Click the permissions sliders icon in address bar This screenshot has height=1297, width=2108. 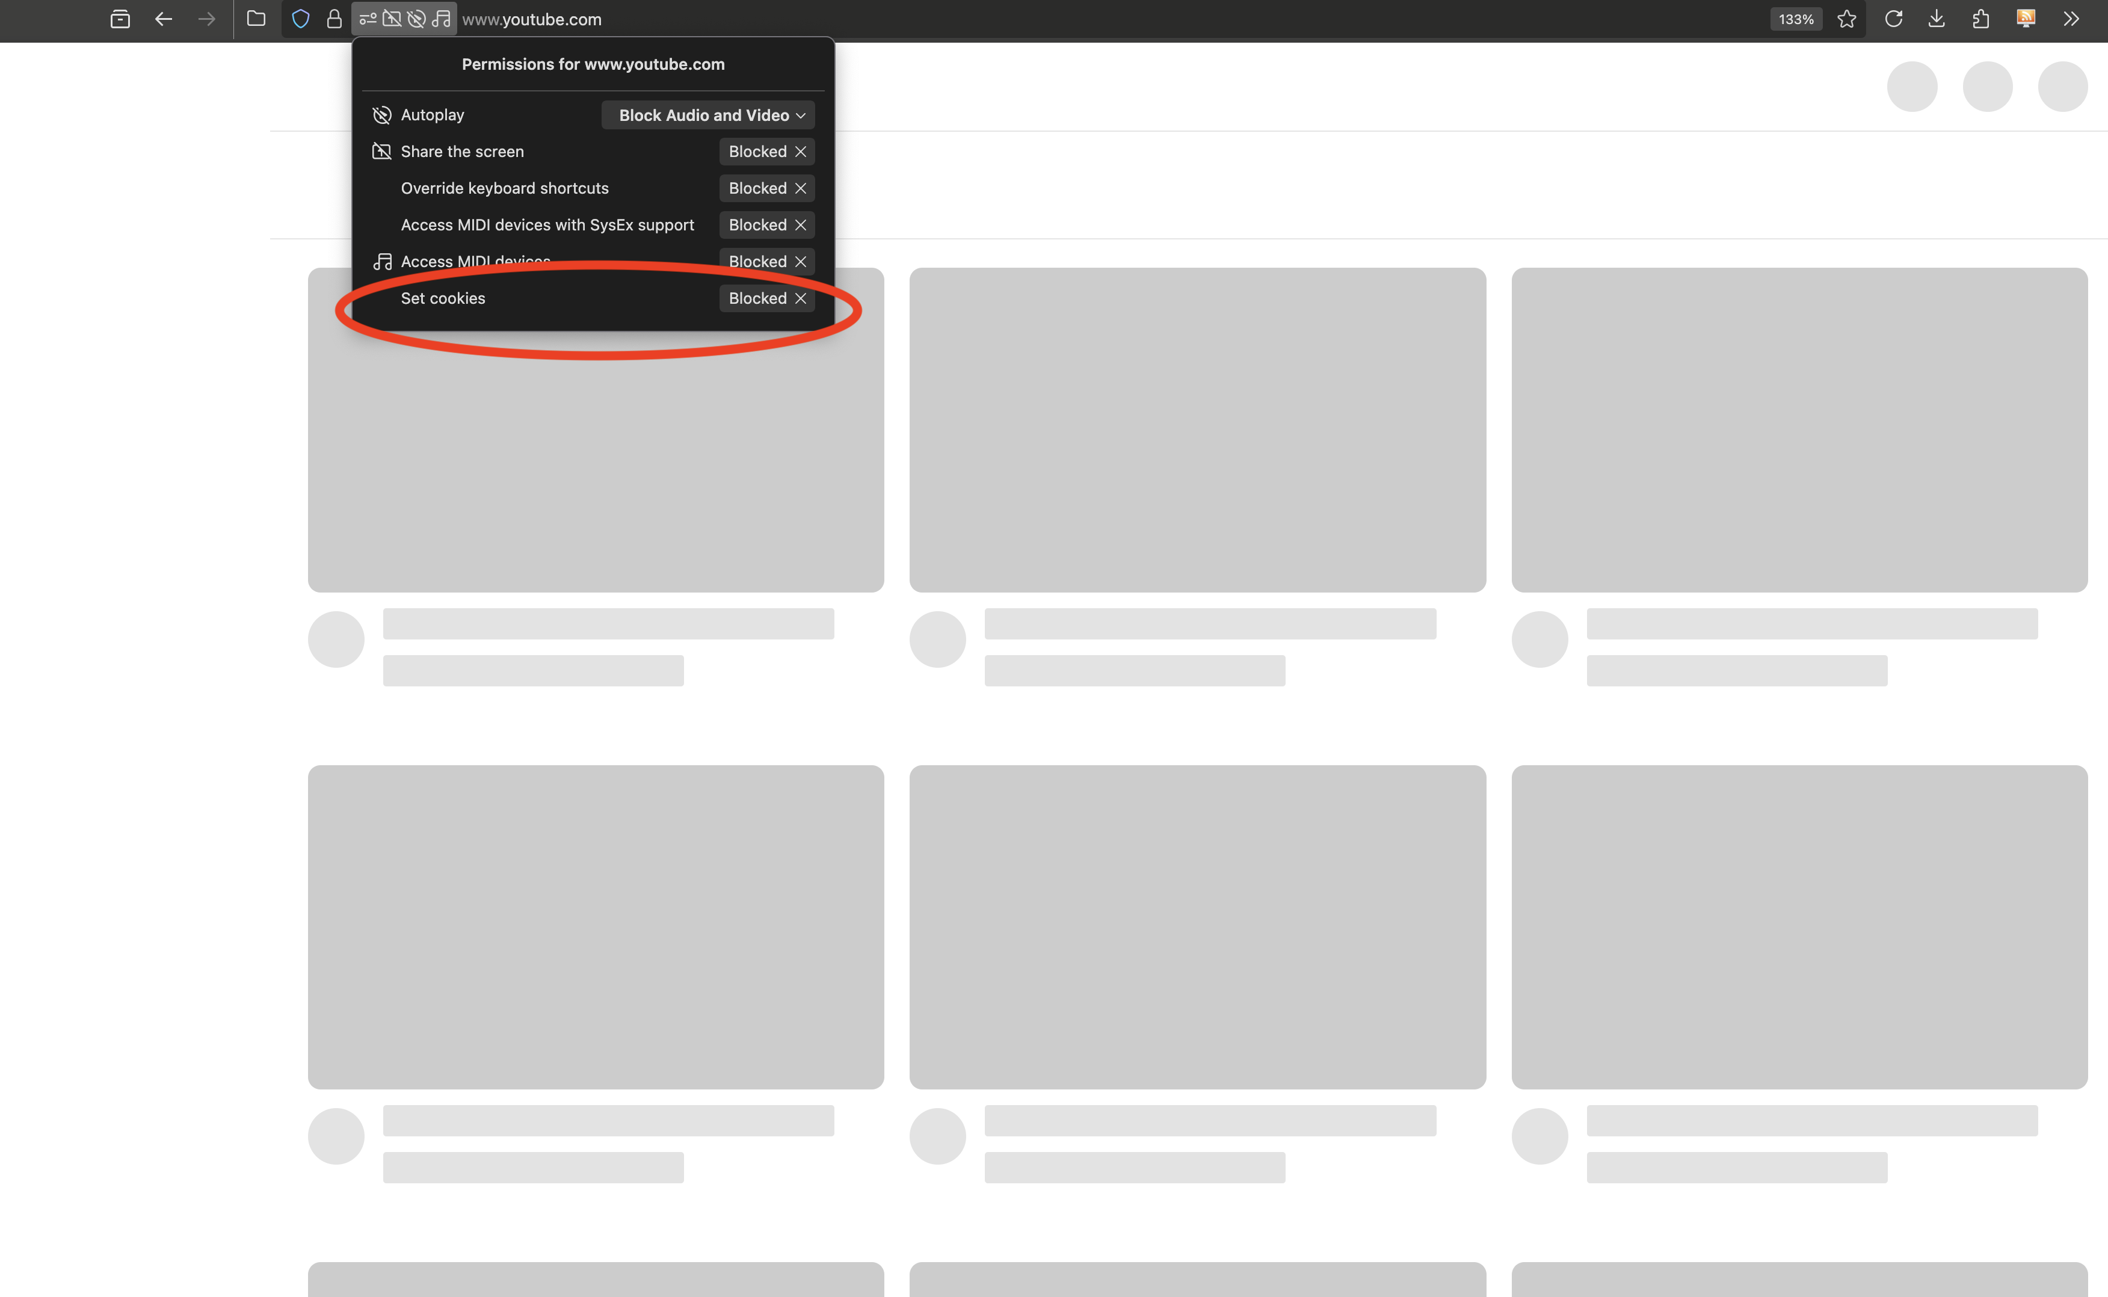pos(368,19)
